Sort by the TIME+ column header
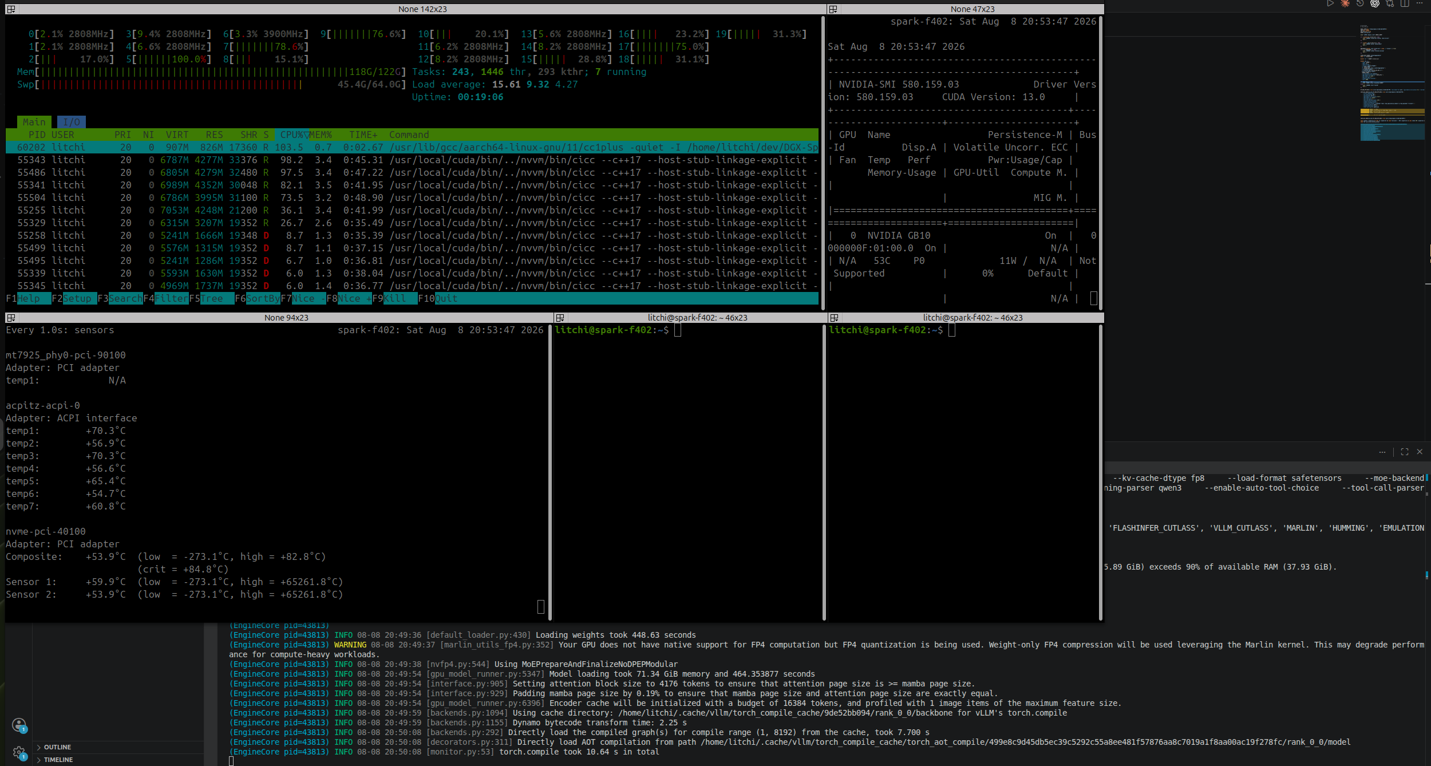The height and width of the screenshot is (766, 1431). pyautogui.click(x=363, y=135)
